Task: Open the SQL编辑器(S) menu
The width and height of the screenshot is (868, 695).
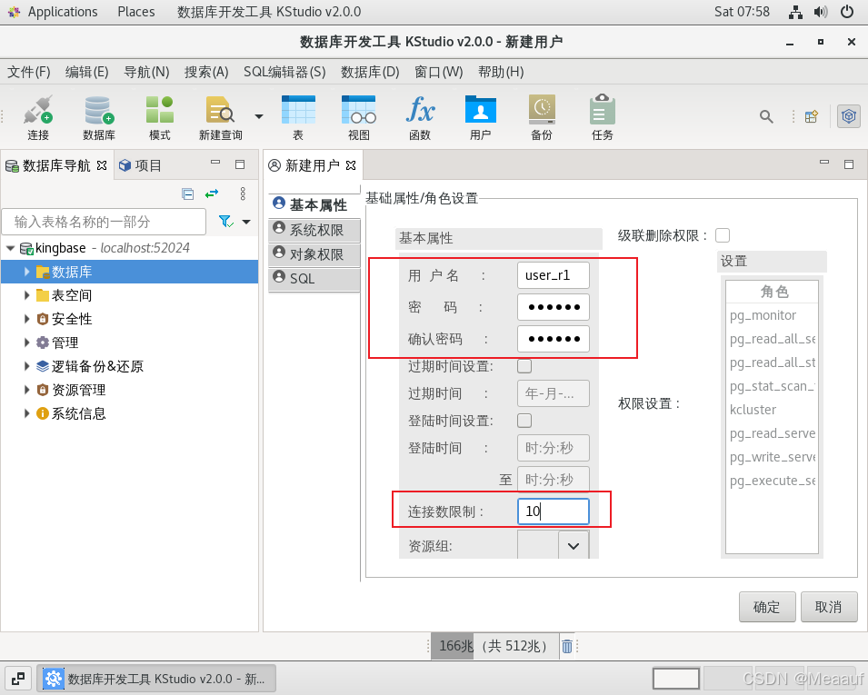Action: 284,72
